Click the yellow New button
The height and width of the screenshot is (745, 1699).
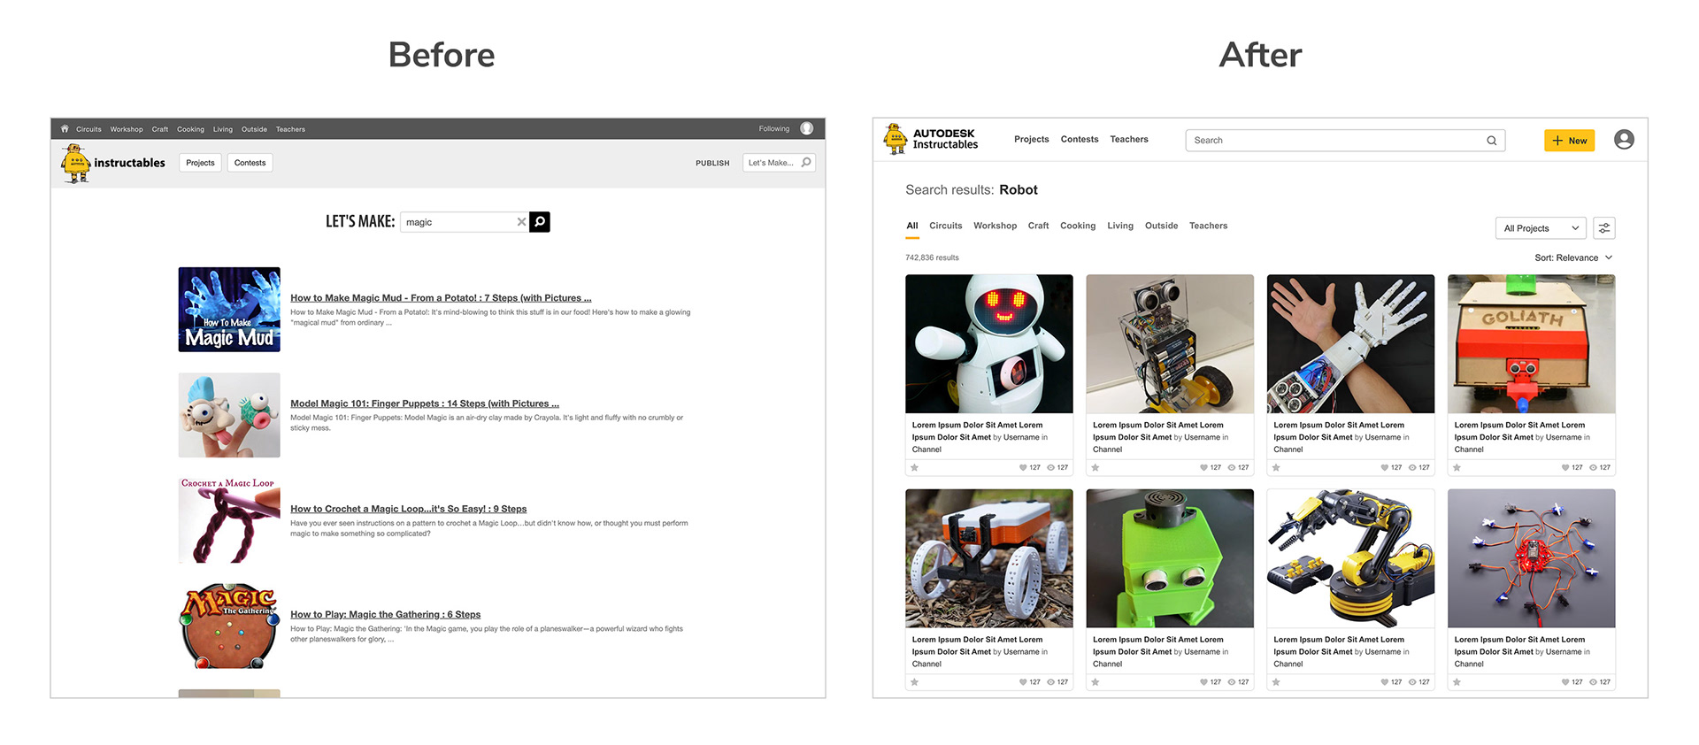[1570, 141]
